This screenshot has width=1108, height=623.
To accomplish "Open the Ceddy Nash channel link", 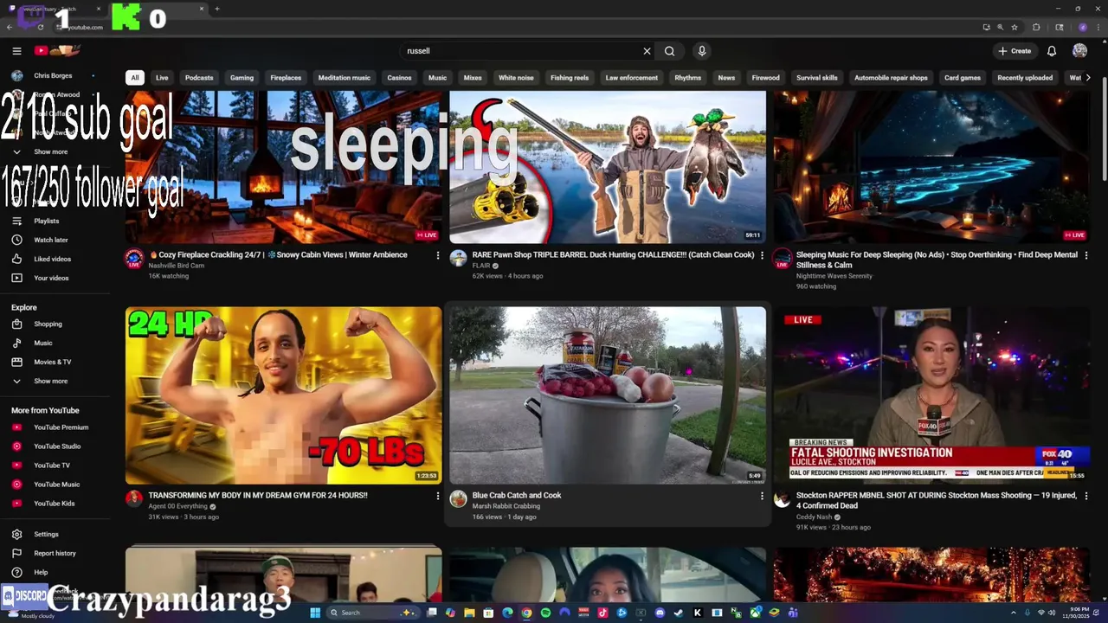I will point(814,517).
